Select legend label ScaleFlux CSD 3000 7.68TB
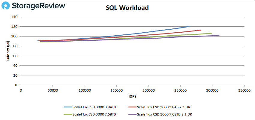Image resolution: width=255 pixels, height=120 pixels. point(94,114)
